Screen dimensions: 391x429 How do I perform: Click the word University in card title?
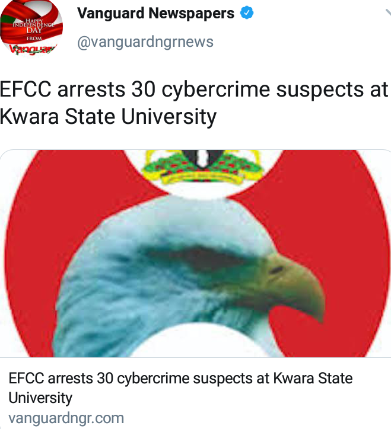pyautogui.click(x=40, y=398)
